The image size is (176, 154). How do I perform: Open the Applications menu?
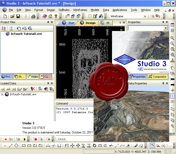[120, 10]
